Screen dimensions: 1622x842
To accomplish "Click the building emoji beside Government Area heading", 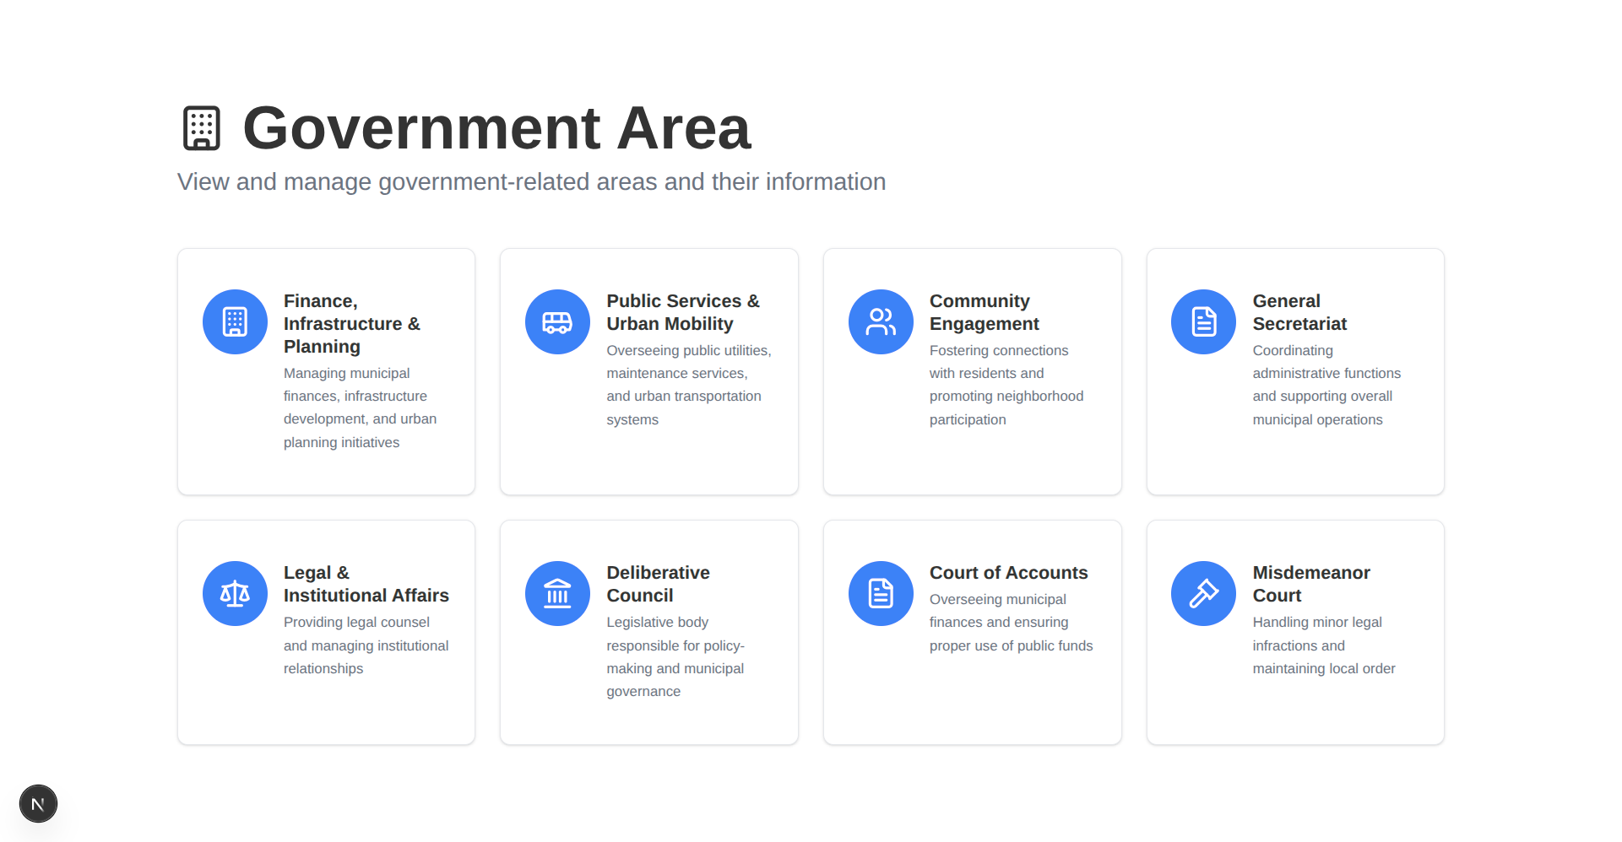I will pos(201,127).
